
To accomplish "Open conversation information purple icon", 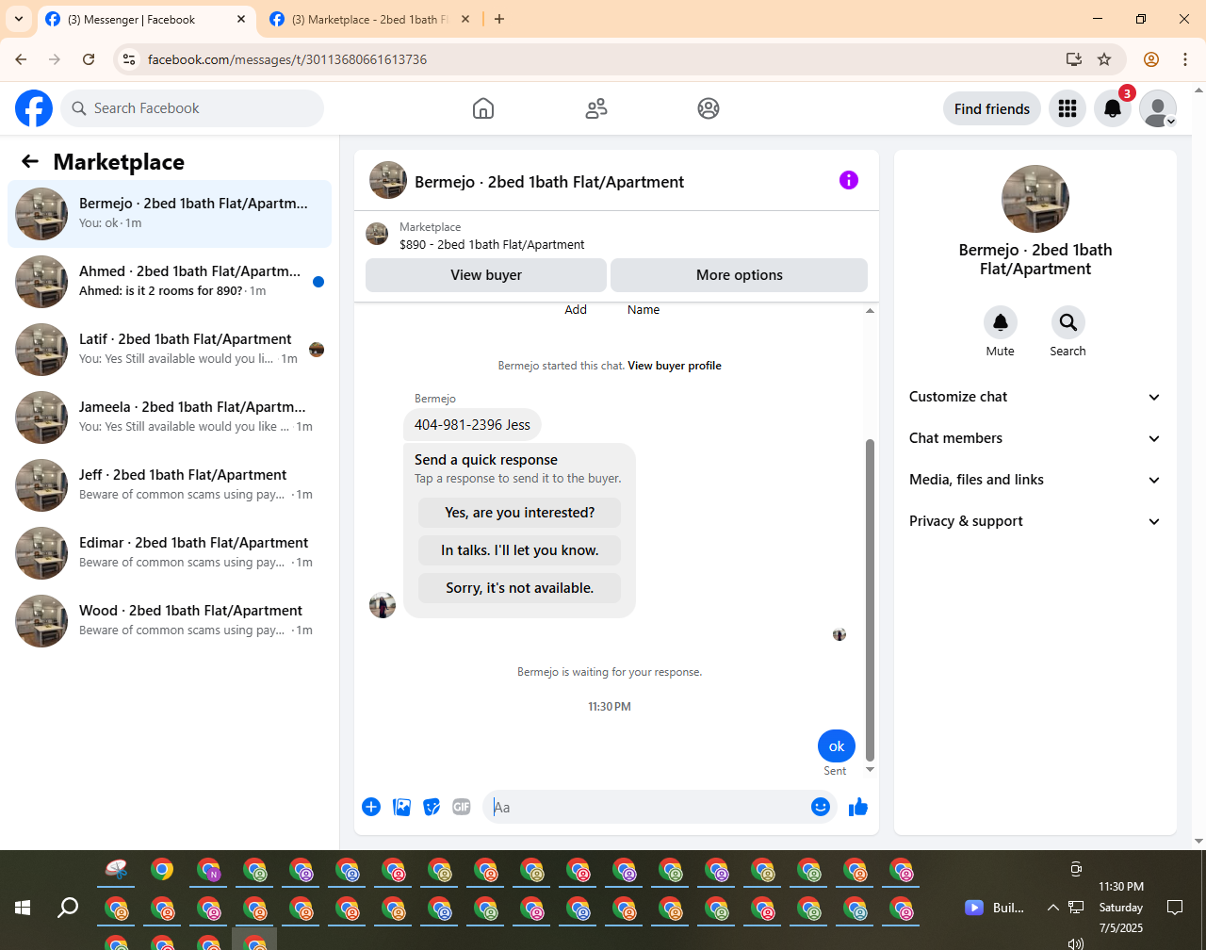I will click(849, 180).
